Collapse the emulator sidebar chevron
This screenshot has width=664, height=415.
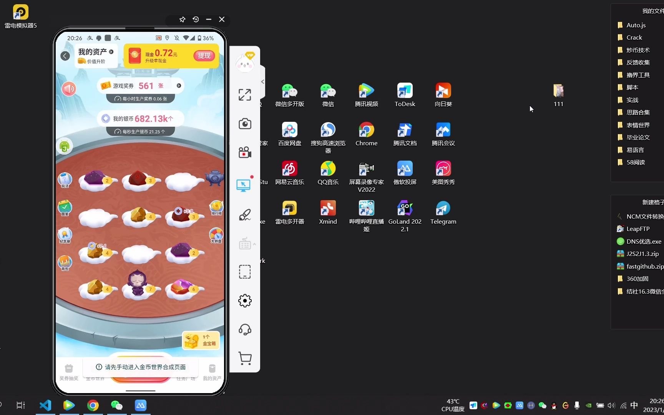[x=263, y=81]
